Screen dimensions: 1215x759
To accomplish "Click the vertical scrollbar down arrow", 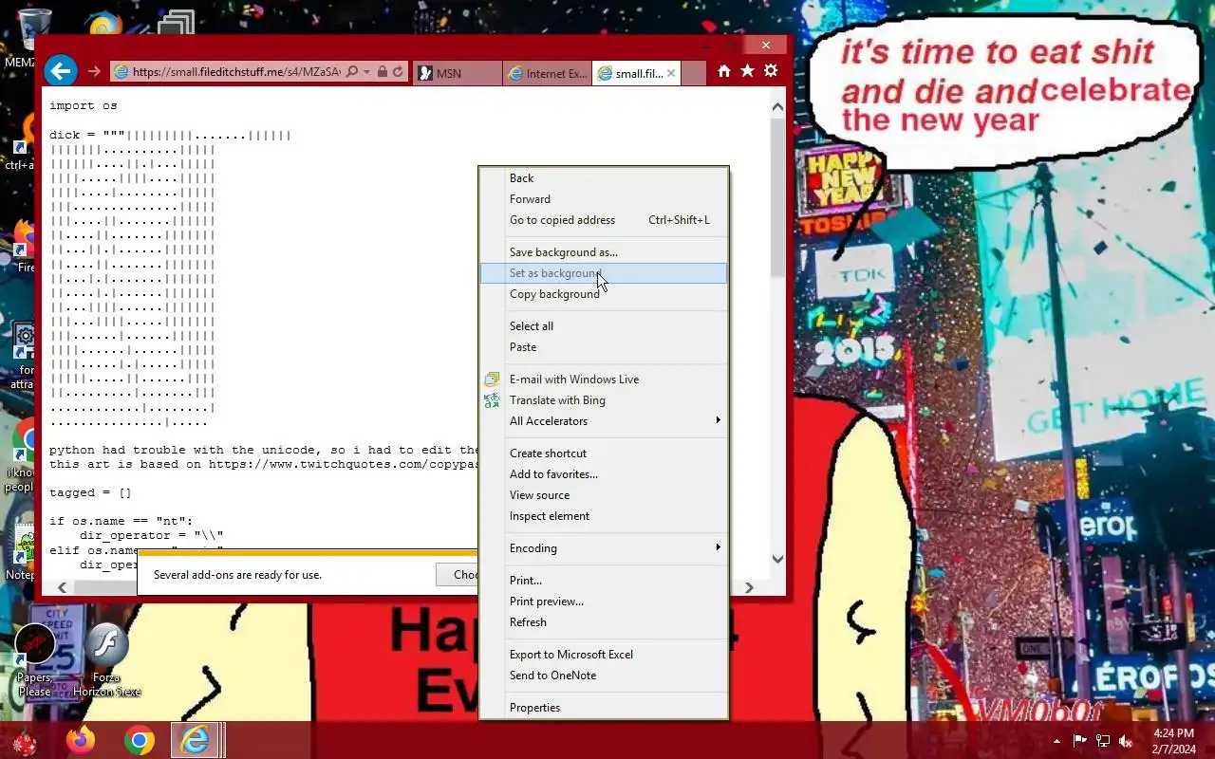I will coord(777,559).
